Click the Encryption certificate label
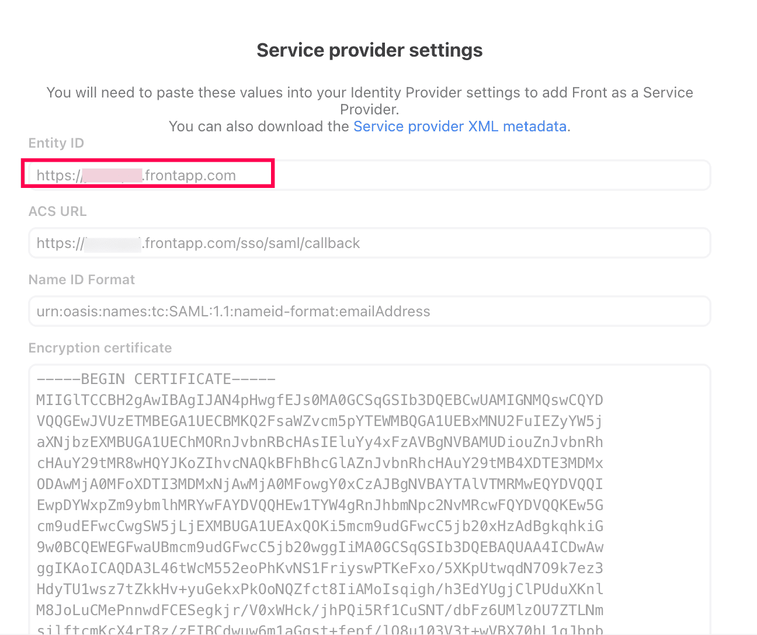The height and width of the screenshot is (635, 757). pos(100,348)
